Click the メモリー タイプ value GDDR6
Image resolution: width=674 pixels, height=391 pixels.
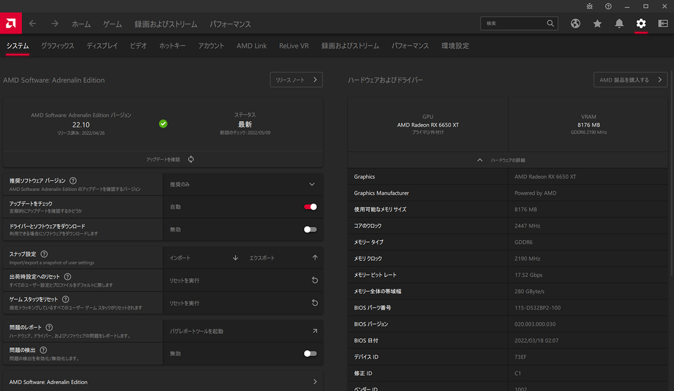(x=523, y=242)
